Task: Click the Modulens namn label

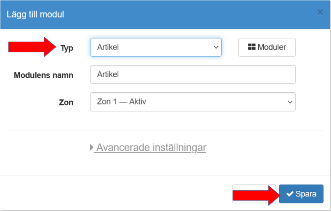Action: coord(44,75)
